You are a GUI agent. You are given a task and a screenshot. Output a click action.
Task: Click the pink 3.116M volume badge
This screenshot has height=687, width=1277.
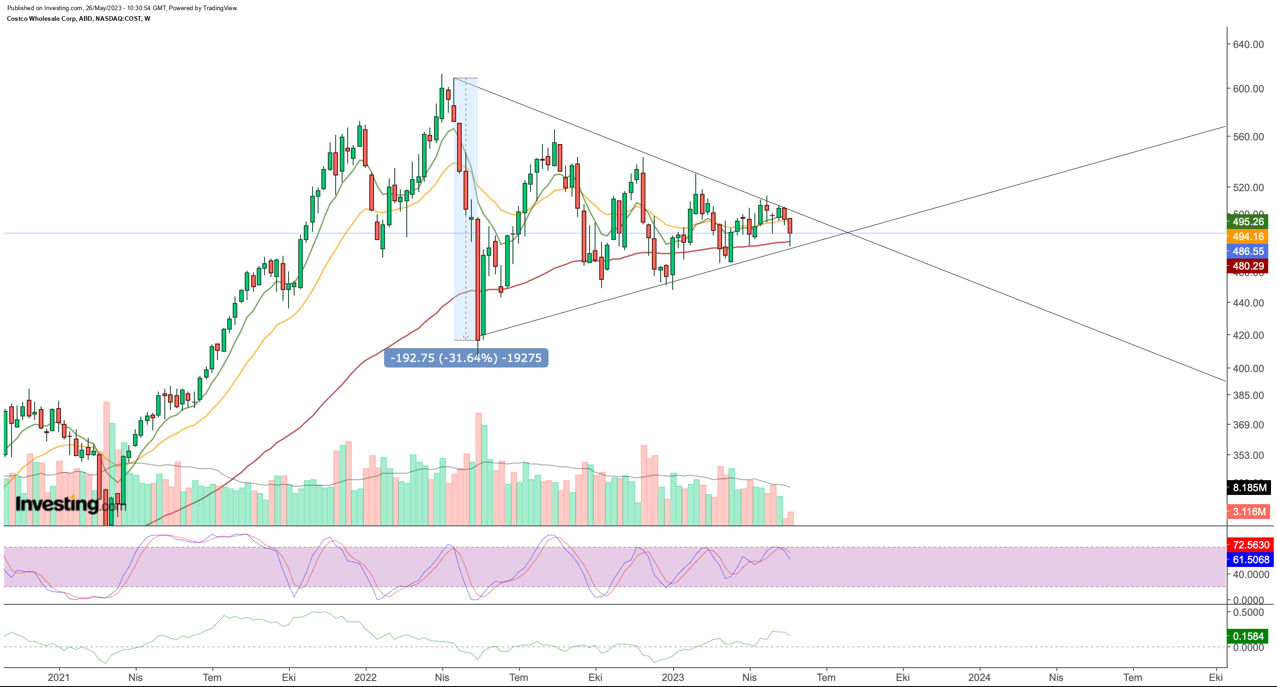[1249, 512]
